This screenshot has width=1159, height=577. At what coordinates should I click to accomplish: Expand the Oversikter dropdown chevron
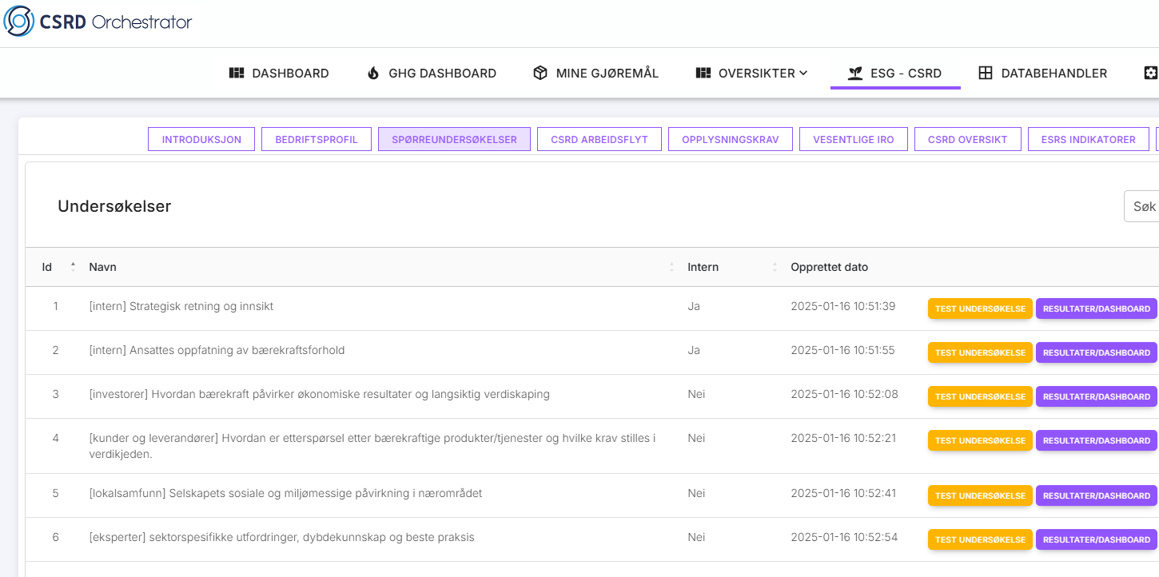coord(803,73)
